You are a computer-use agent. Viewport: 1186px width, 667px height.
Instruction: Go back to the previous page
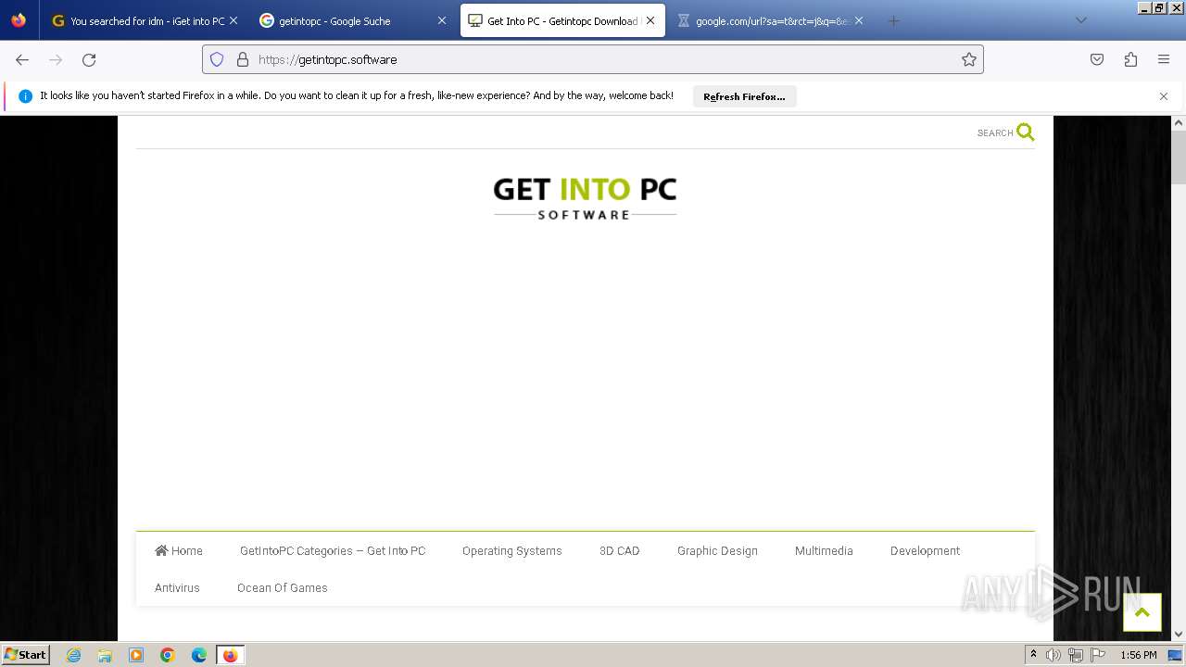coord(22,59)
